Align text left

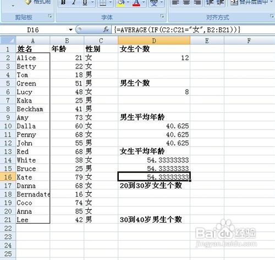pyautogui.click(x=175, y=3)
